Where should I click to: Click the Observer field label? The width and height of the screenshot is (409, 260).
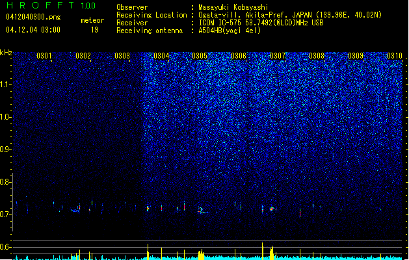[132, 7]
